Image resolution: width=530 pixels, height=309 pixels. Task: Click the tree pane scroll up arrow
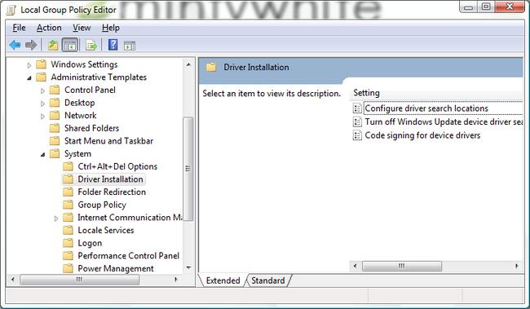pyautogui.click(x=188, y=64)
